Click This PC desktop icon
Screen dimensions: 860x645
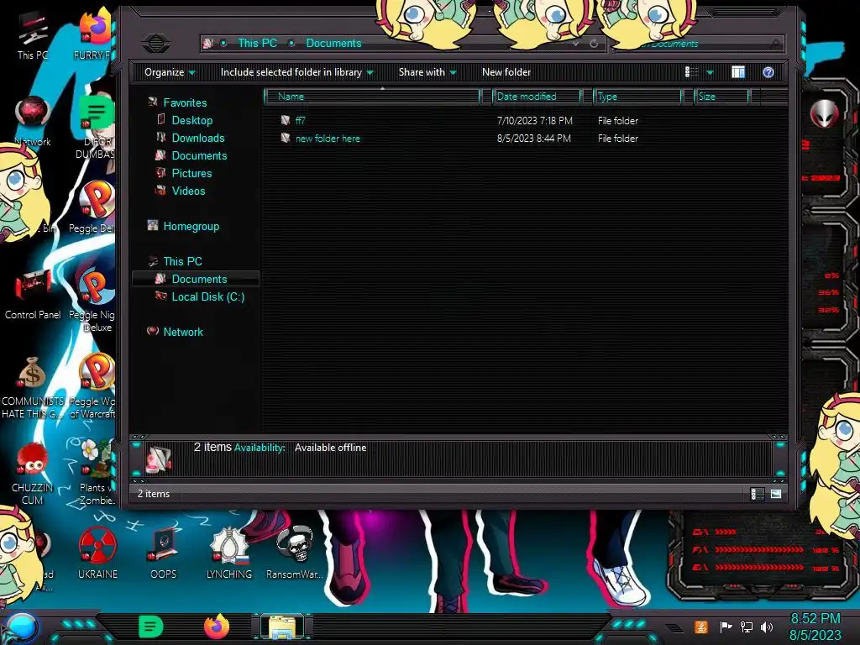point(33,35)
